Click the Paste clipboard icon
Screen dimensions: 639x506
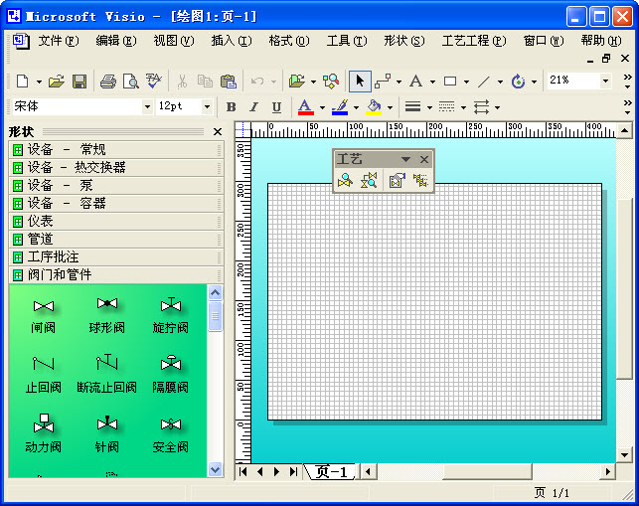coord(229,82)
